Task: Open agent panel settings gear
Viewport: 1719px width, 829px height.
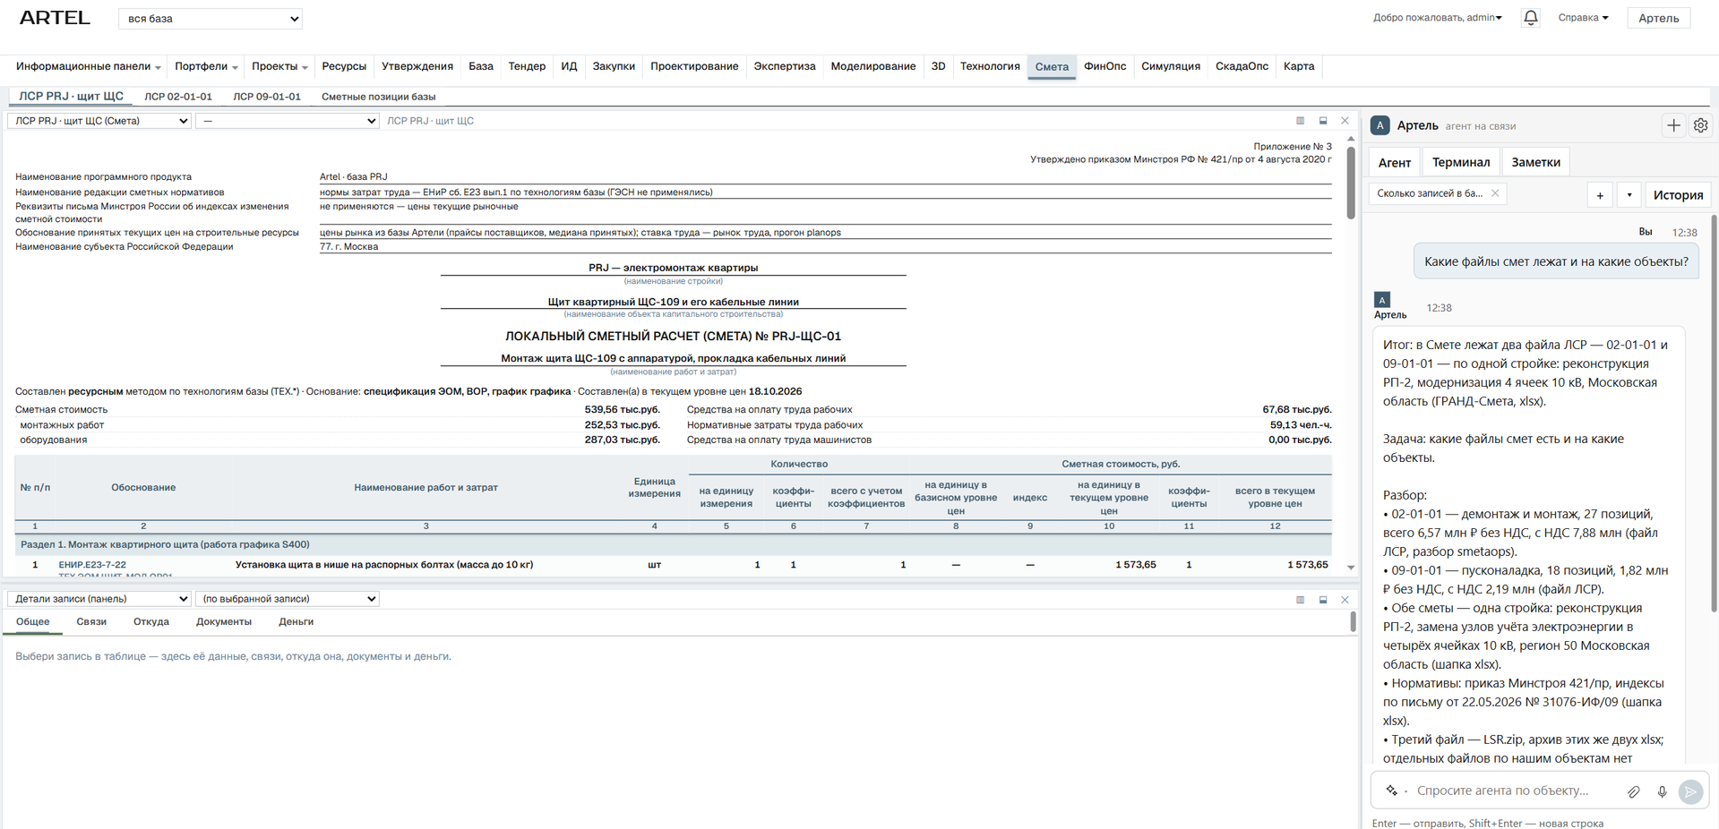Action: [1700, 126]
